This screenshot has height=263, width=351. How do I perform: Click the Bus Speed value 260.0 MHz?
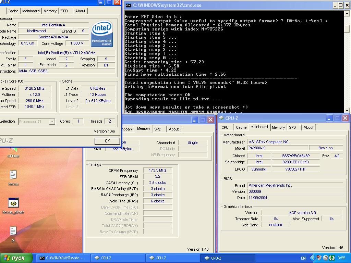35,101
